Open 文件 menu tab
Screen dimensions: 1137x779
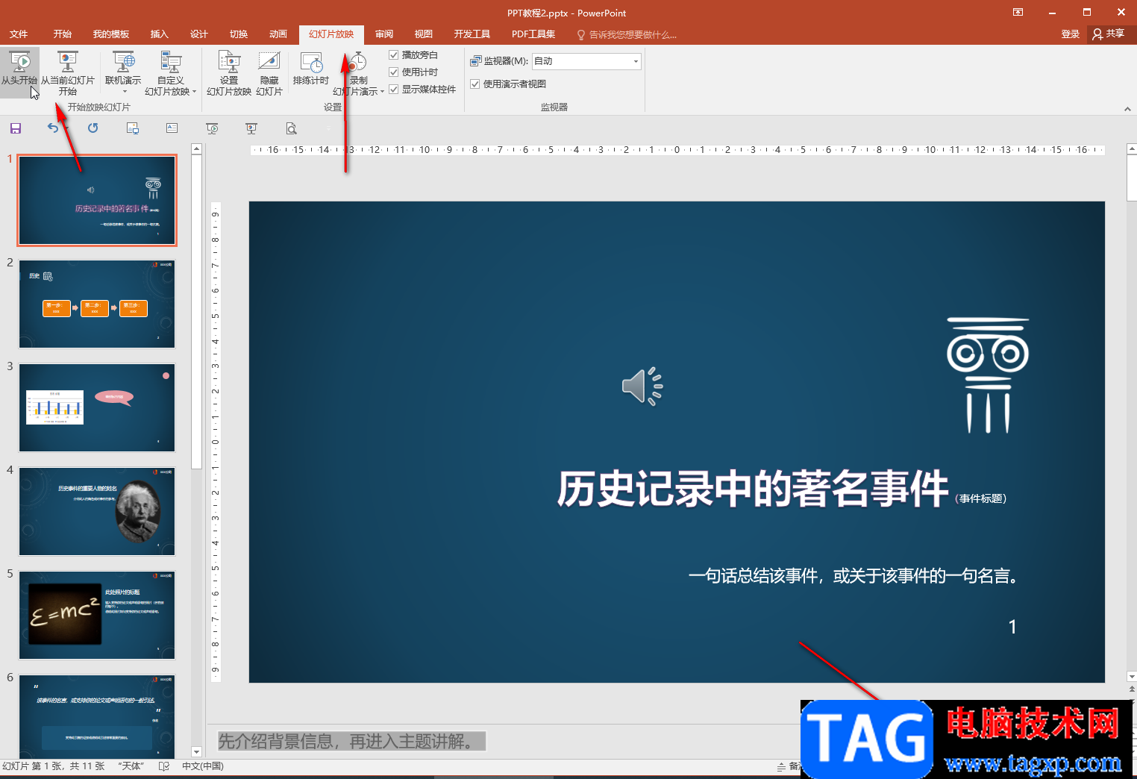[x=19, y=34]
